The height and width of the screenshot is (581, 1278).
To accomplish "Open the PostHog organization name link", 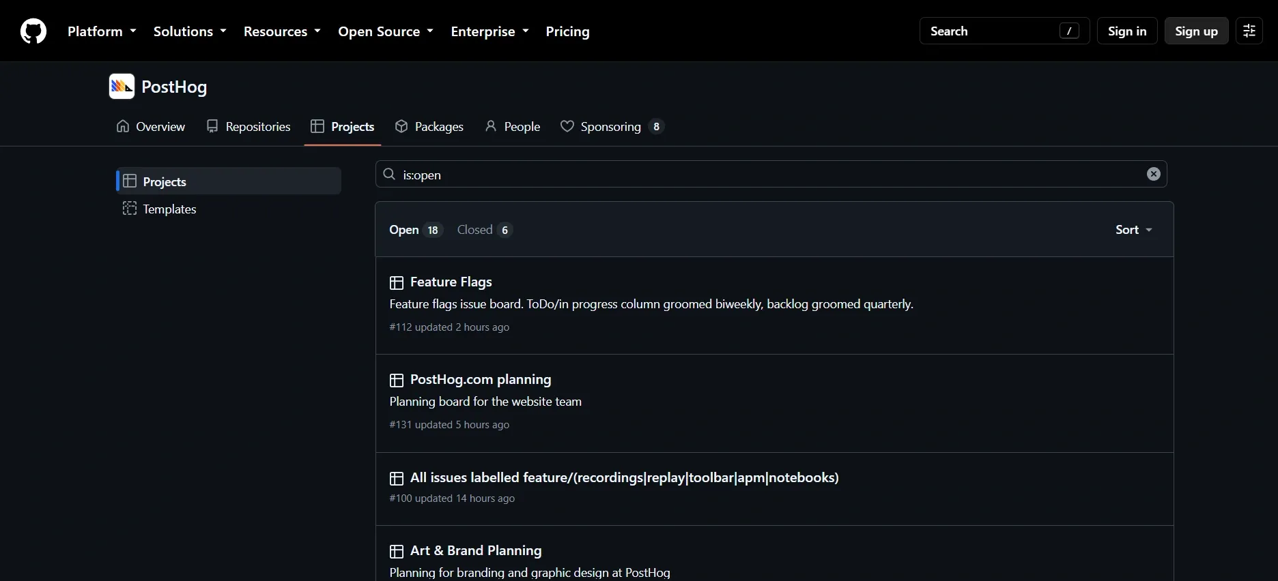I will [x=174, y=87].
